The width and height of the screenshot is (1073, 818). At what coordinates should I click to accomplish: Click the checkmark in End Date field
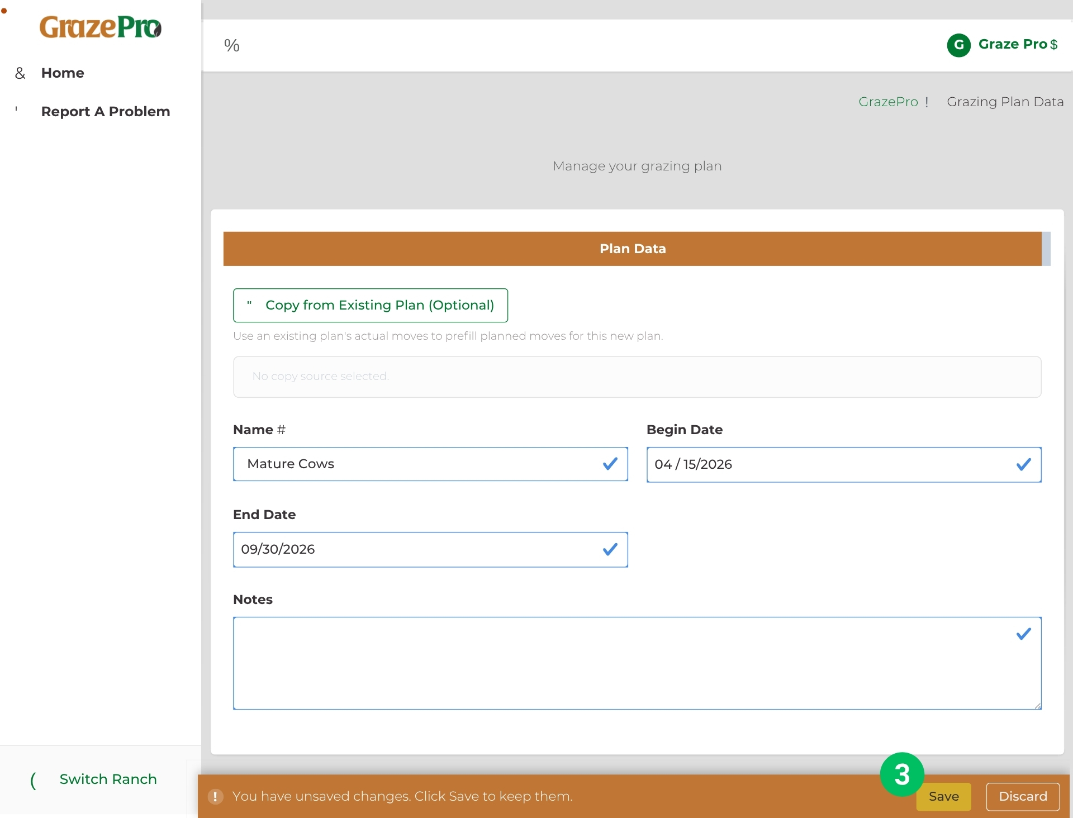coord(610,549)
